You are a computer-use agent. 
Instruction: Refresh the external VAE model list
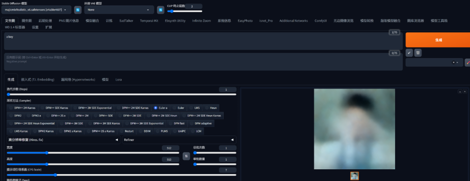[x=161, y=10]
